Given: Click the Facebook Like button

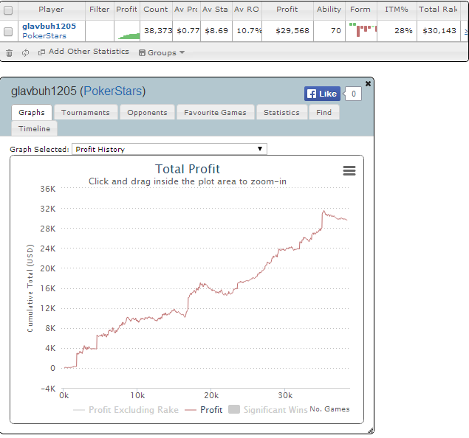Looking at the screenshot, I should pyautogui.click(x=322, y=94).
